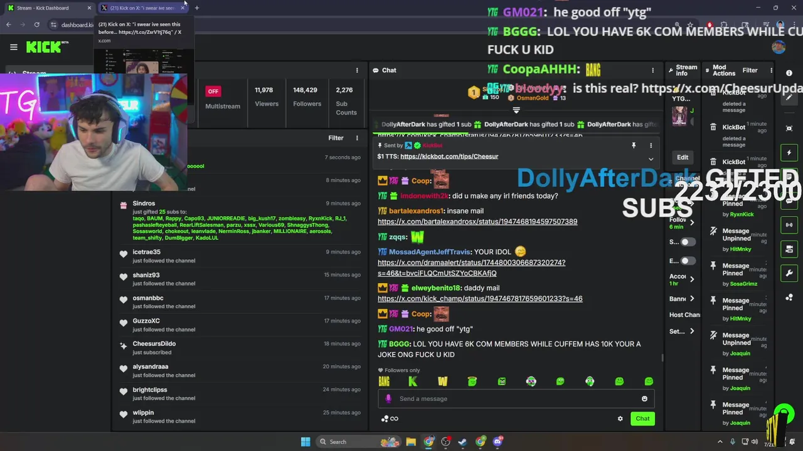Click the Kick logo
This screenshot has width=803, height=451.
click(43, 47)
